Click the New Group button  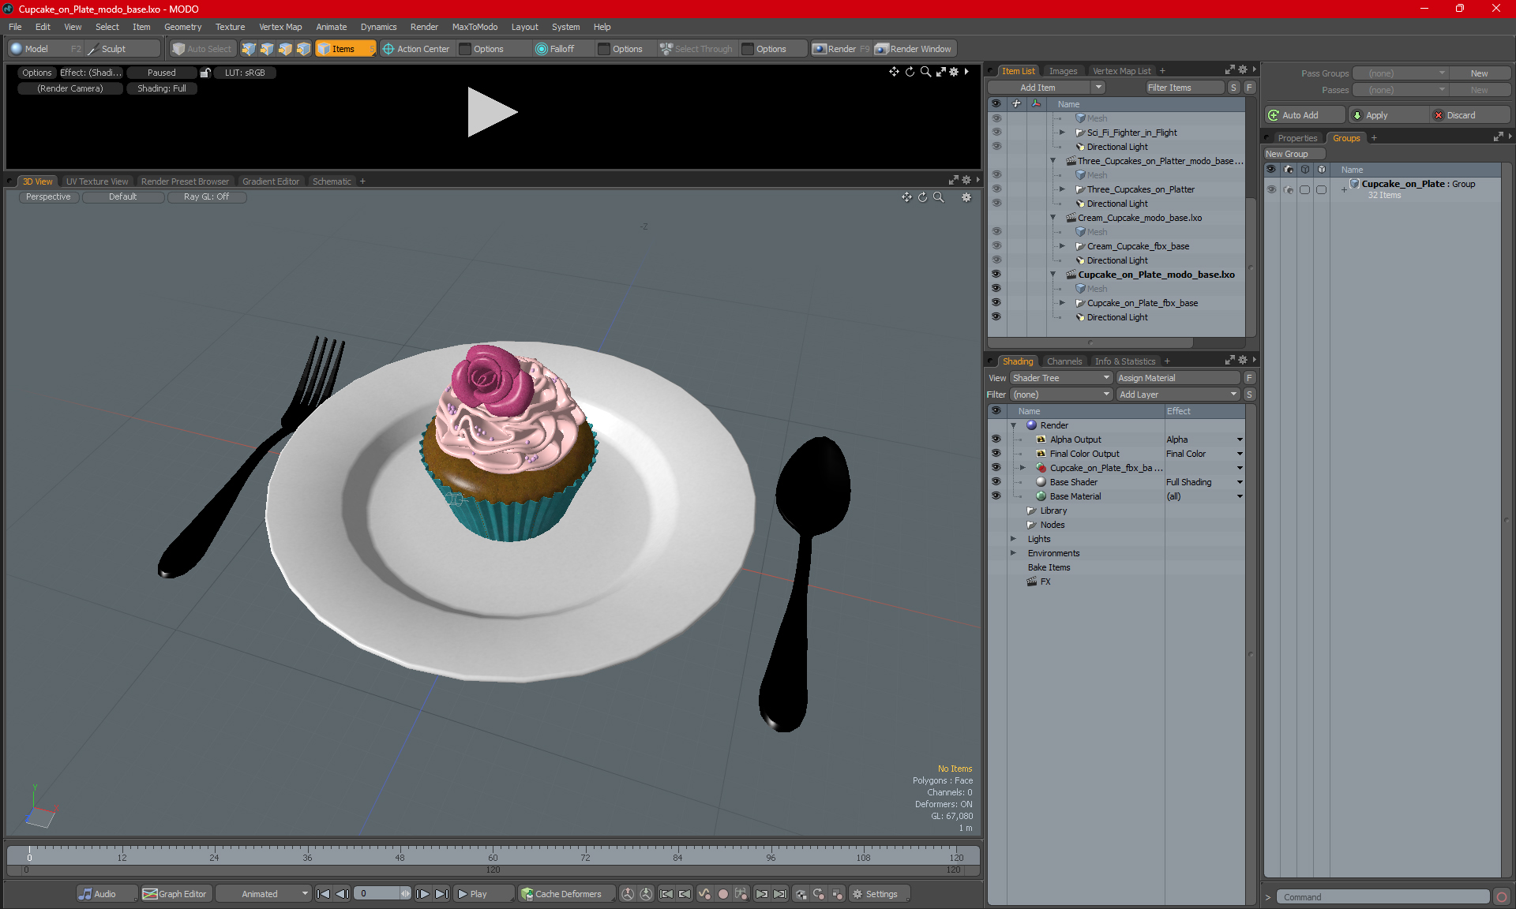point(1294,154)
